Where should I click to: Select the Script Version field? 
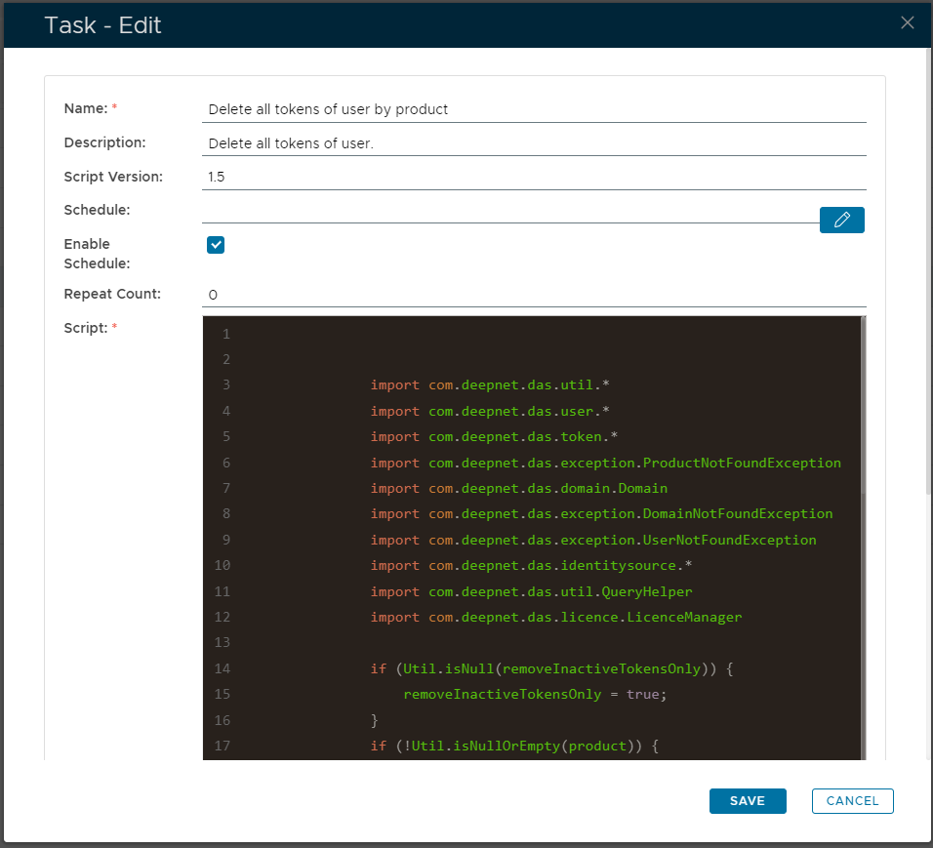[533, 177]
